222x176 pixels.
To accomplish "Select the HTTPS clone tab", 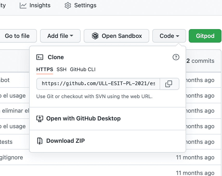I will (45, 70).
